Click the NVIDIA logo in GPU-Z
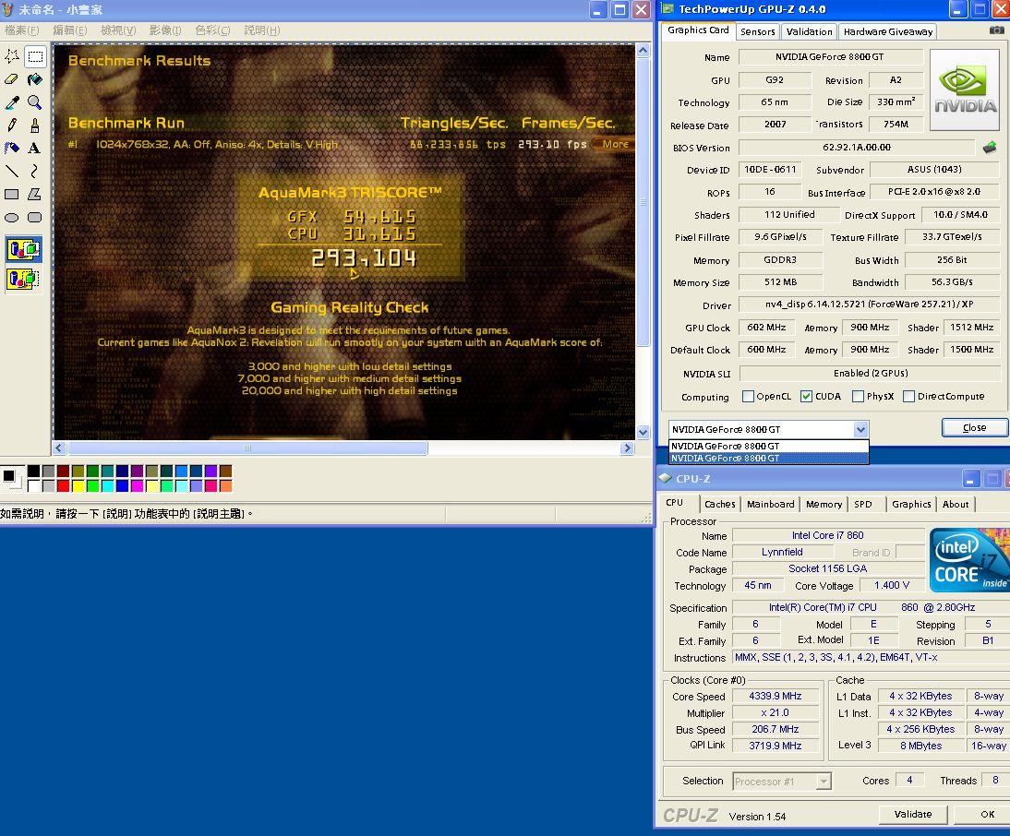 [965, 90]
